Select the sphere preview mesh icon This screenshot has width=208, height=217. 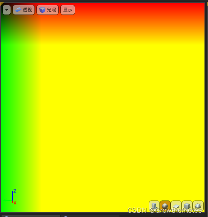point(165,206)
